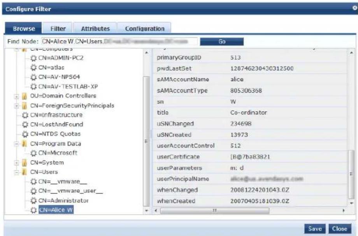358x236 pixels.
Task: Click the userPrincipalName attribute name
Action: click(x=183, y=179)
